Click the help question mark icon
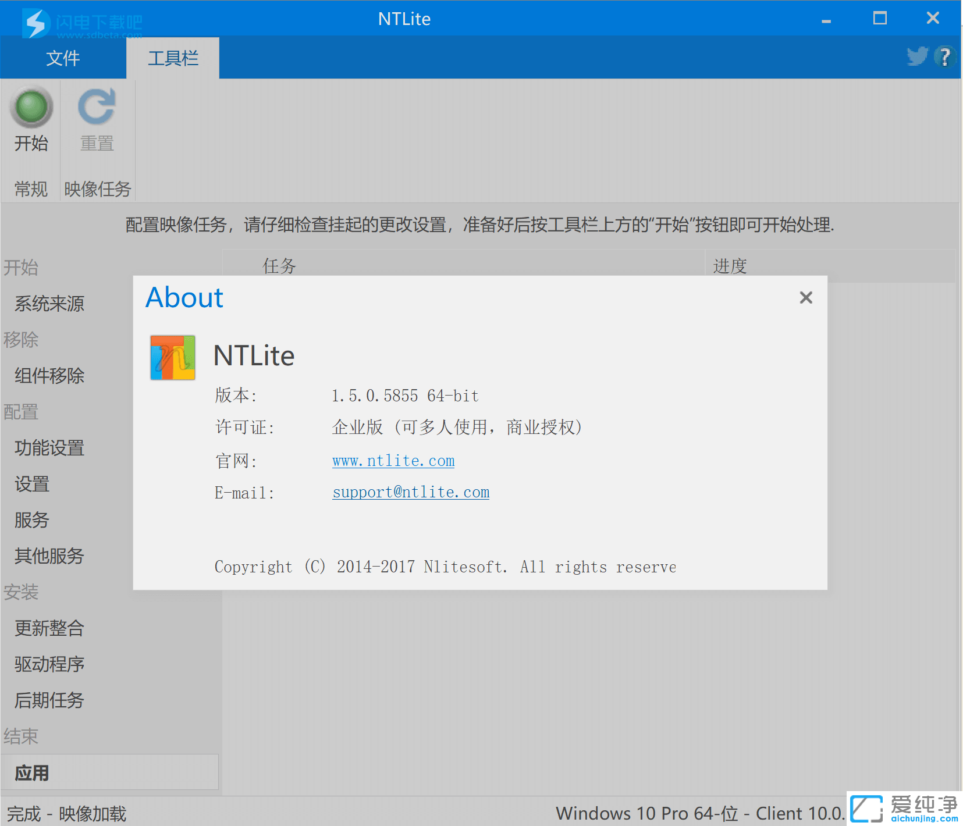 click(944, 56)
